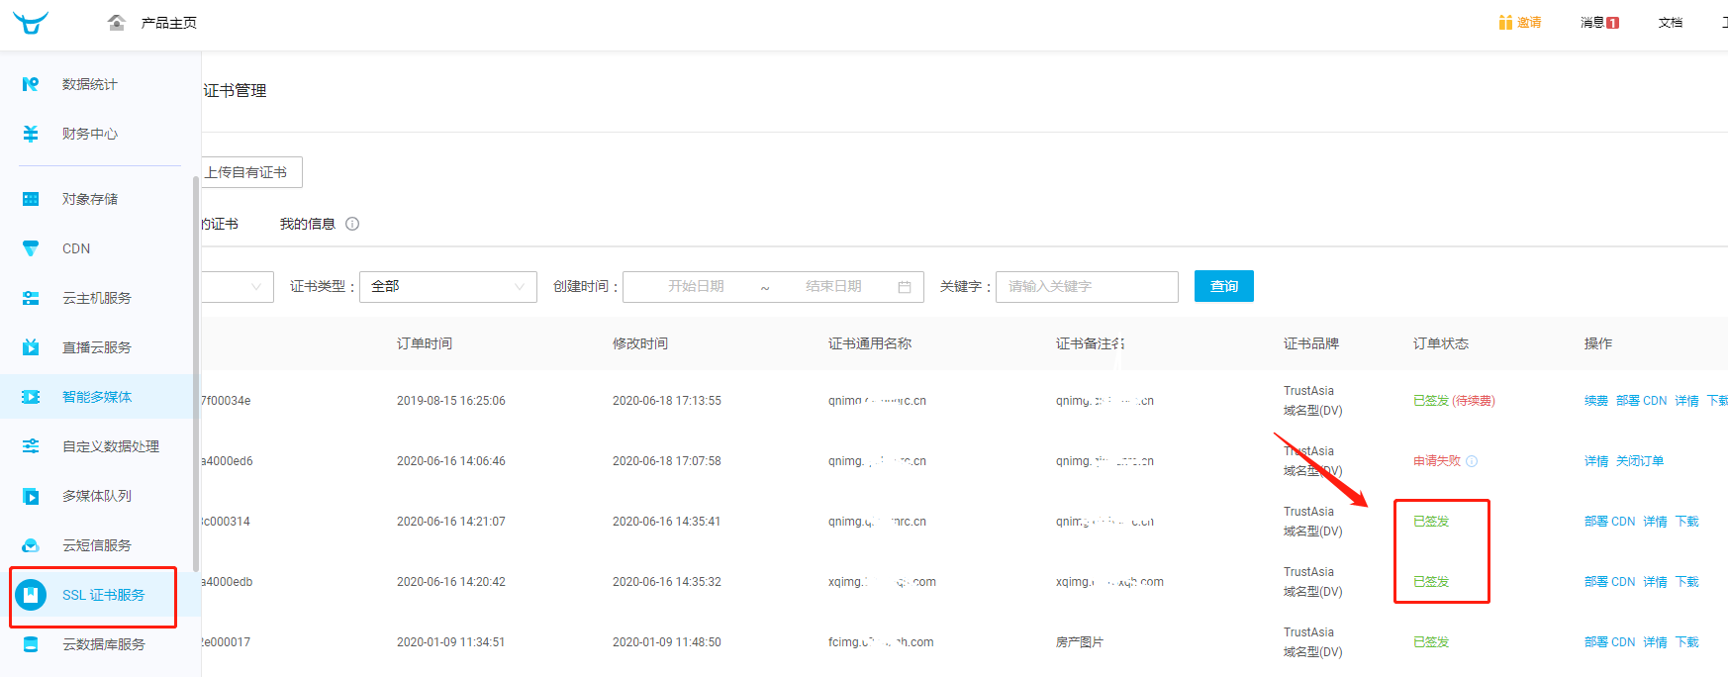This screenshot has width=1728, height=677.
Task: Click the 智能多媒体 sidebar icon
Action: click(x=31, y=397)
